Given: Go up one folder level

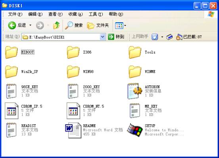Looking at the screenshot, I should pyautogui.click(x=57, y=25).
